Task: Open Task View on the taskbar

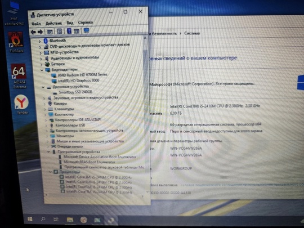Action: (x=56, y=220)
